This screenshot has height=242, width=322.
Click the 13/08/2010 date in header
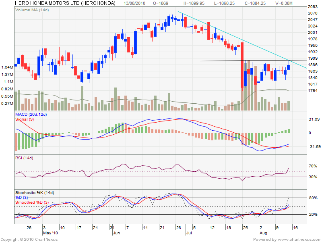[135, 3]
